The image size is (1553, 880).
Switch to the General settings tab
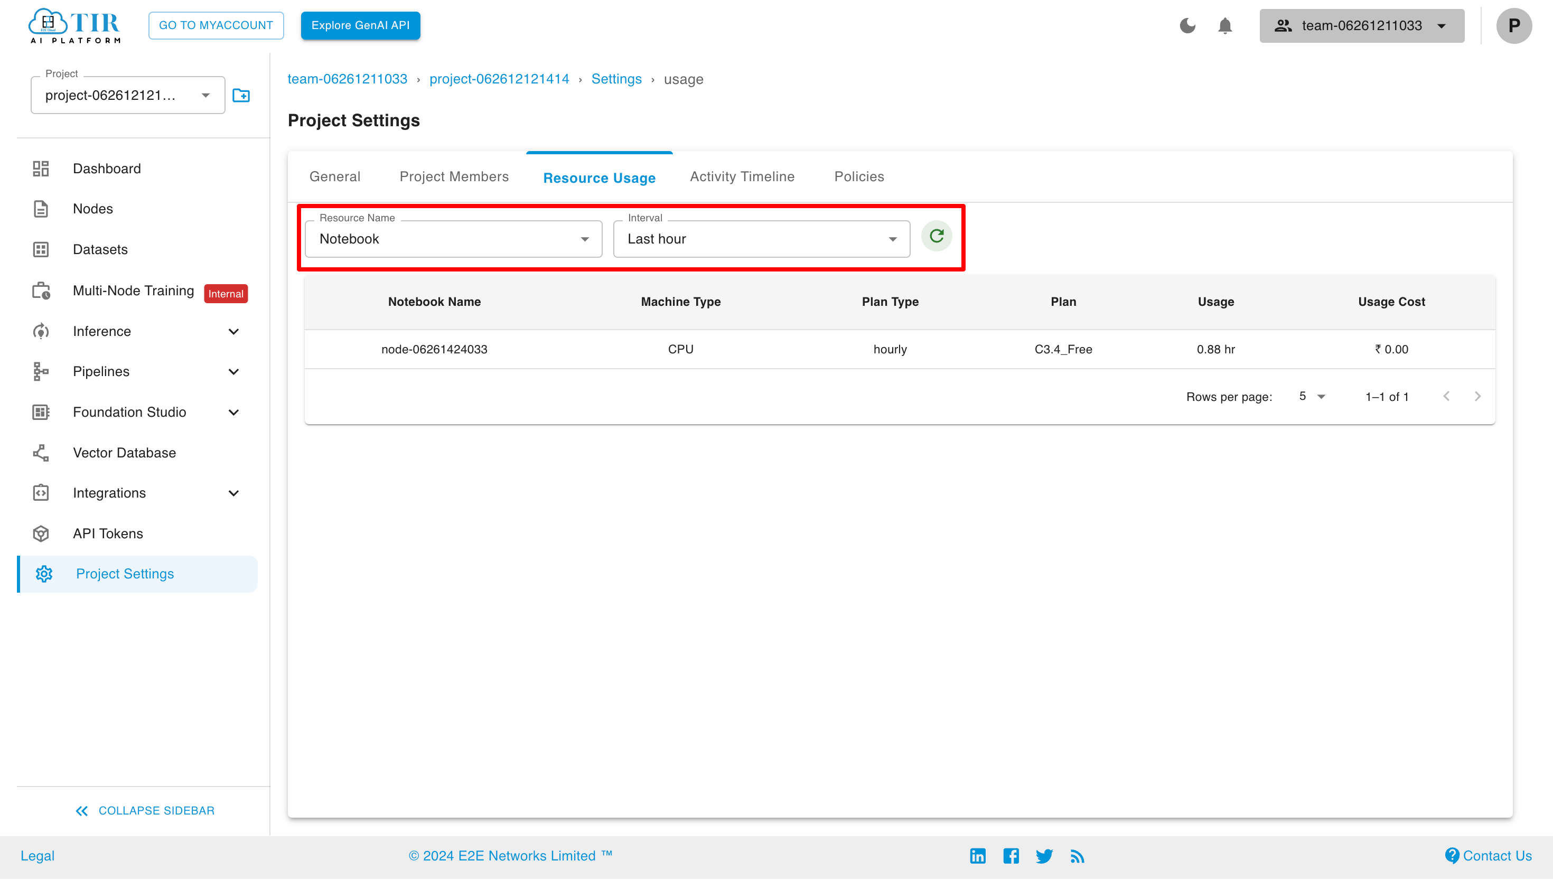[x=335, y=176]
